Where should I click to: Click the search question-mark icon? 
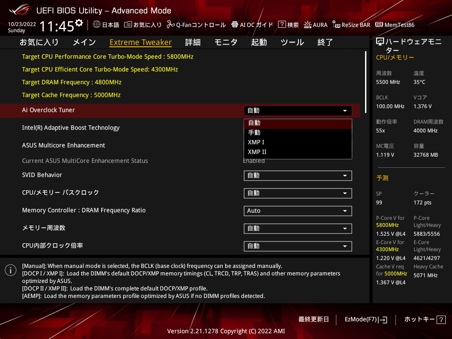[x=282, y=25]
